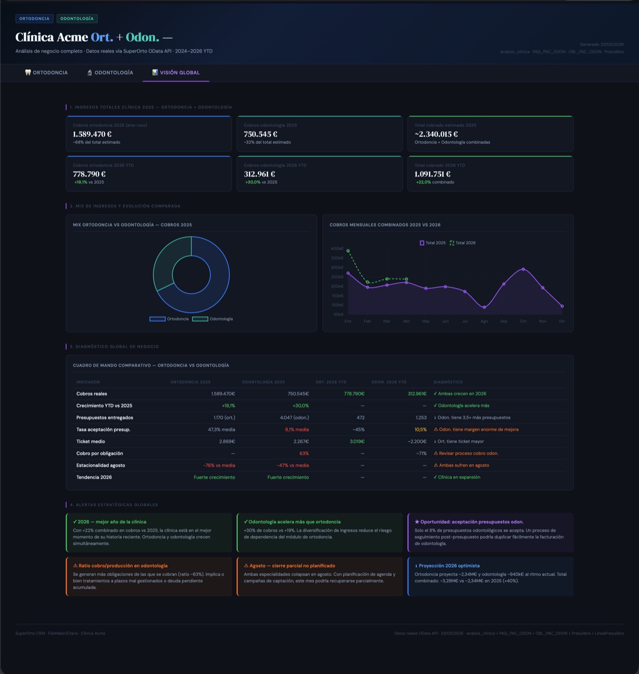
Task: Click the tooth icon on Ortodoncia tab
Action: tap(28, 73)
